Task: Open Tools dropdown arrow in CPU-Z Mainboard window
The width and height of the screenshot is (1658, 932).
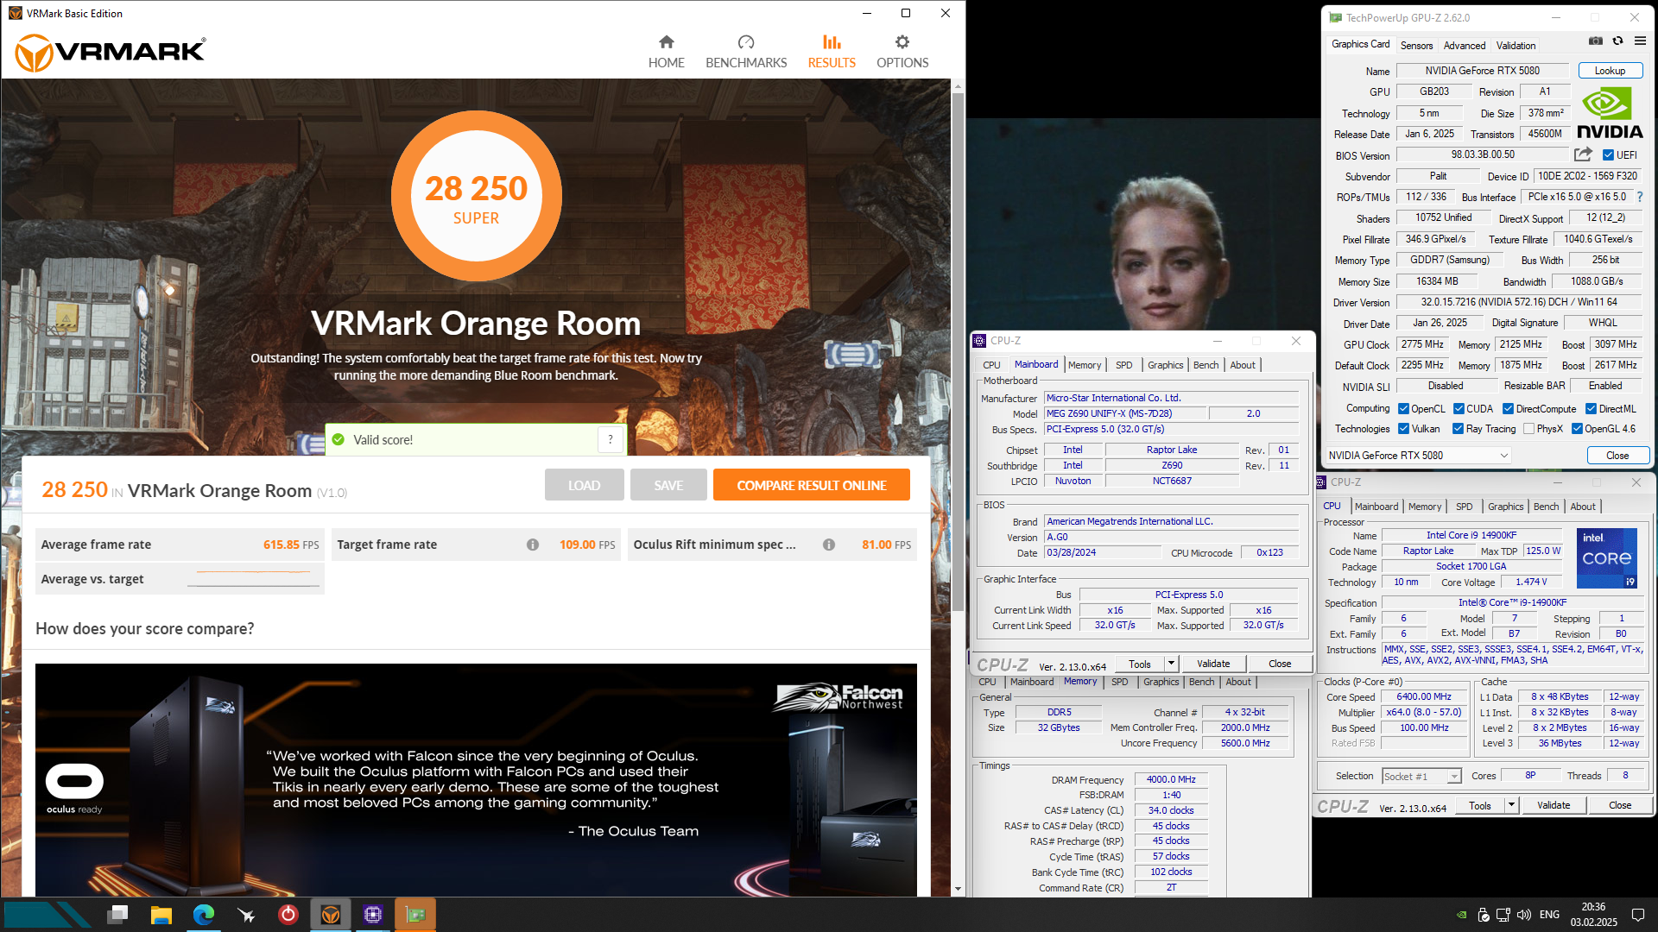Action: pyautogui.click(x=1172, y=664)
